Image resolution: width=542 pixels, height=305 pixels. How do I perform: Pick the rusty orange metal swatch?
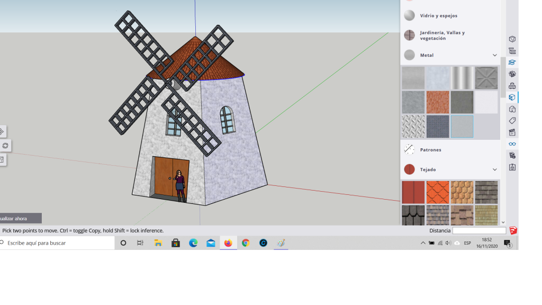(438, 102)
